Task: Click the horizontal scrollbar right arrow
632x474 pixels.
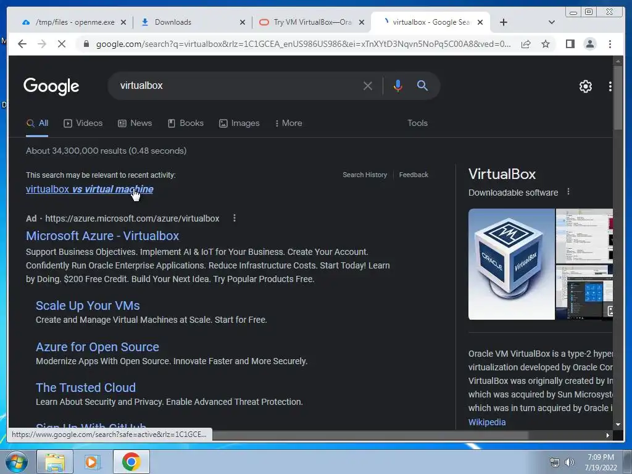Action: click(608, 435)
